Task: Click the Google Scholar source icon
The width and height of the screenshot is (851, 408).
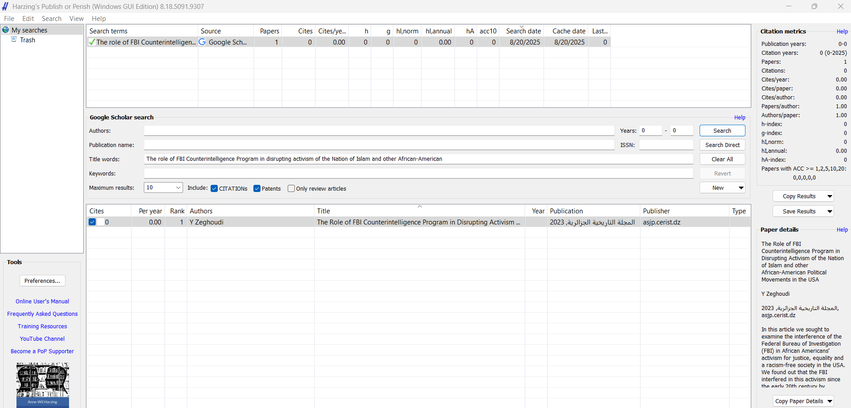Action: tap(202, 42)
